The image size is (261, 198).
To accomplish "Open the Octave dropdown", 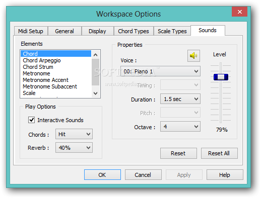I will (x=180, y=127).
